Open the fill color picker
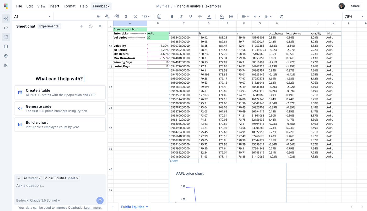This screenshot has width=367, height=211. pos(222,17)
